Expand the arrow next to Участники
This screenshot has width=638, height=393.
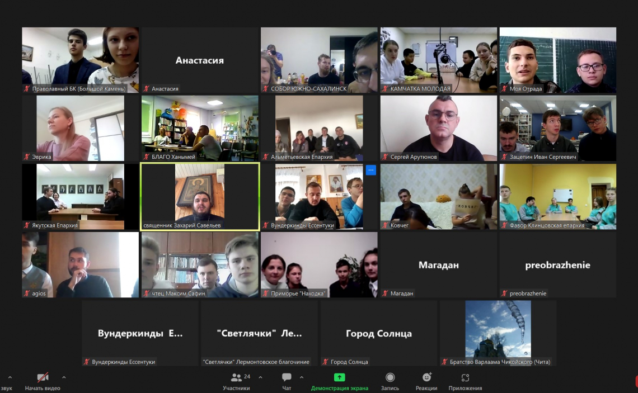(260, 377)
